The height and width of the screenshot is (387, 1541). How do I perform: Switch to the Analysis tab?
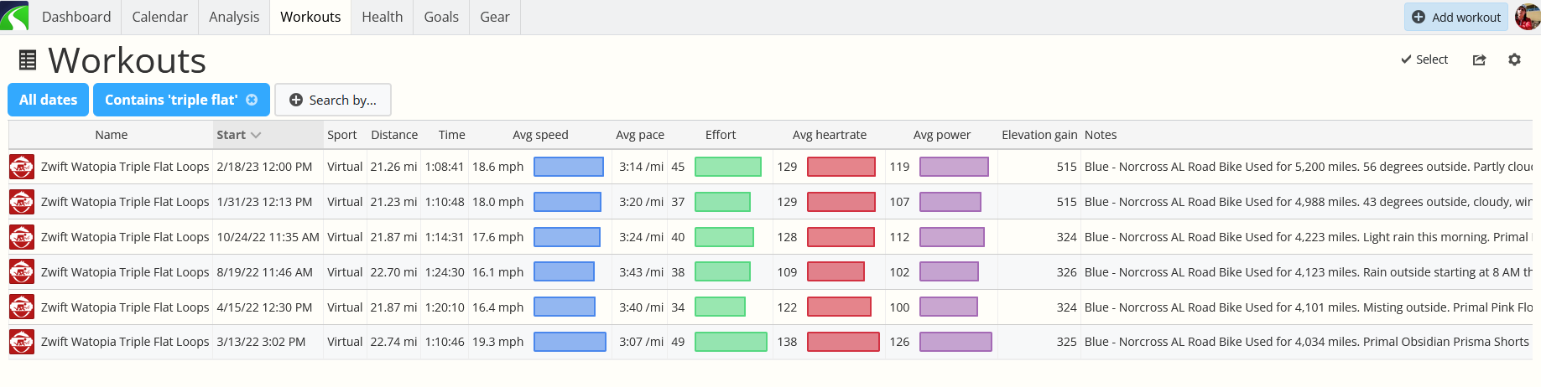tap(234, 17)
